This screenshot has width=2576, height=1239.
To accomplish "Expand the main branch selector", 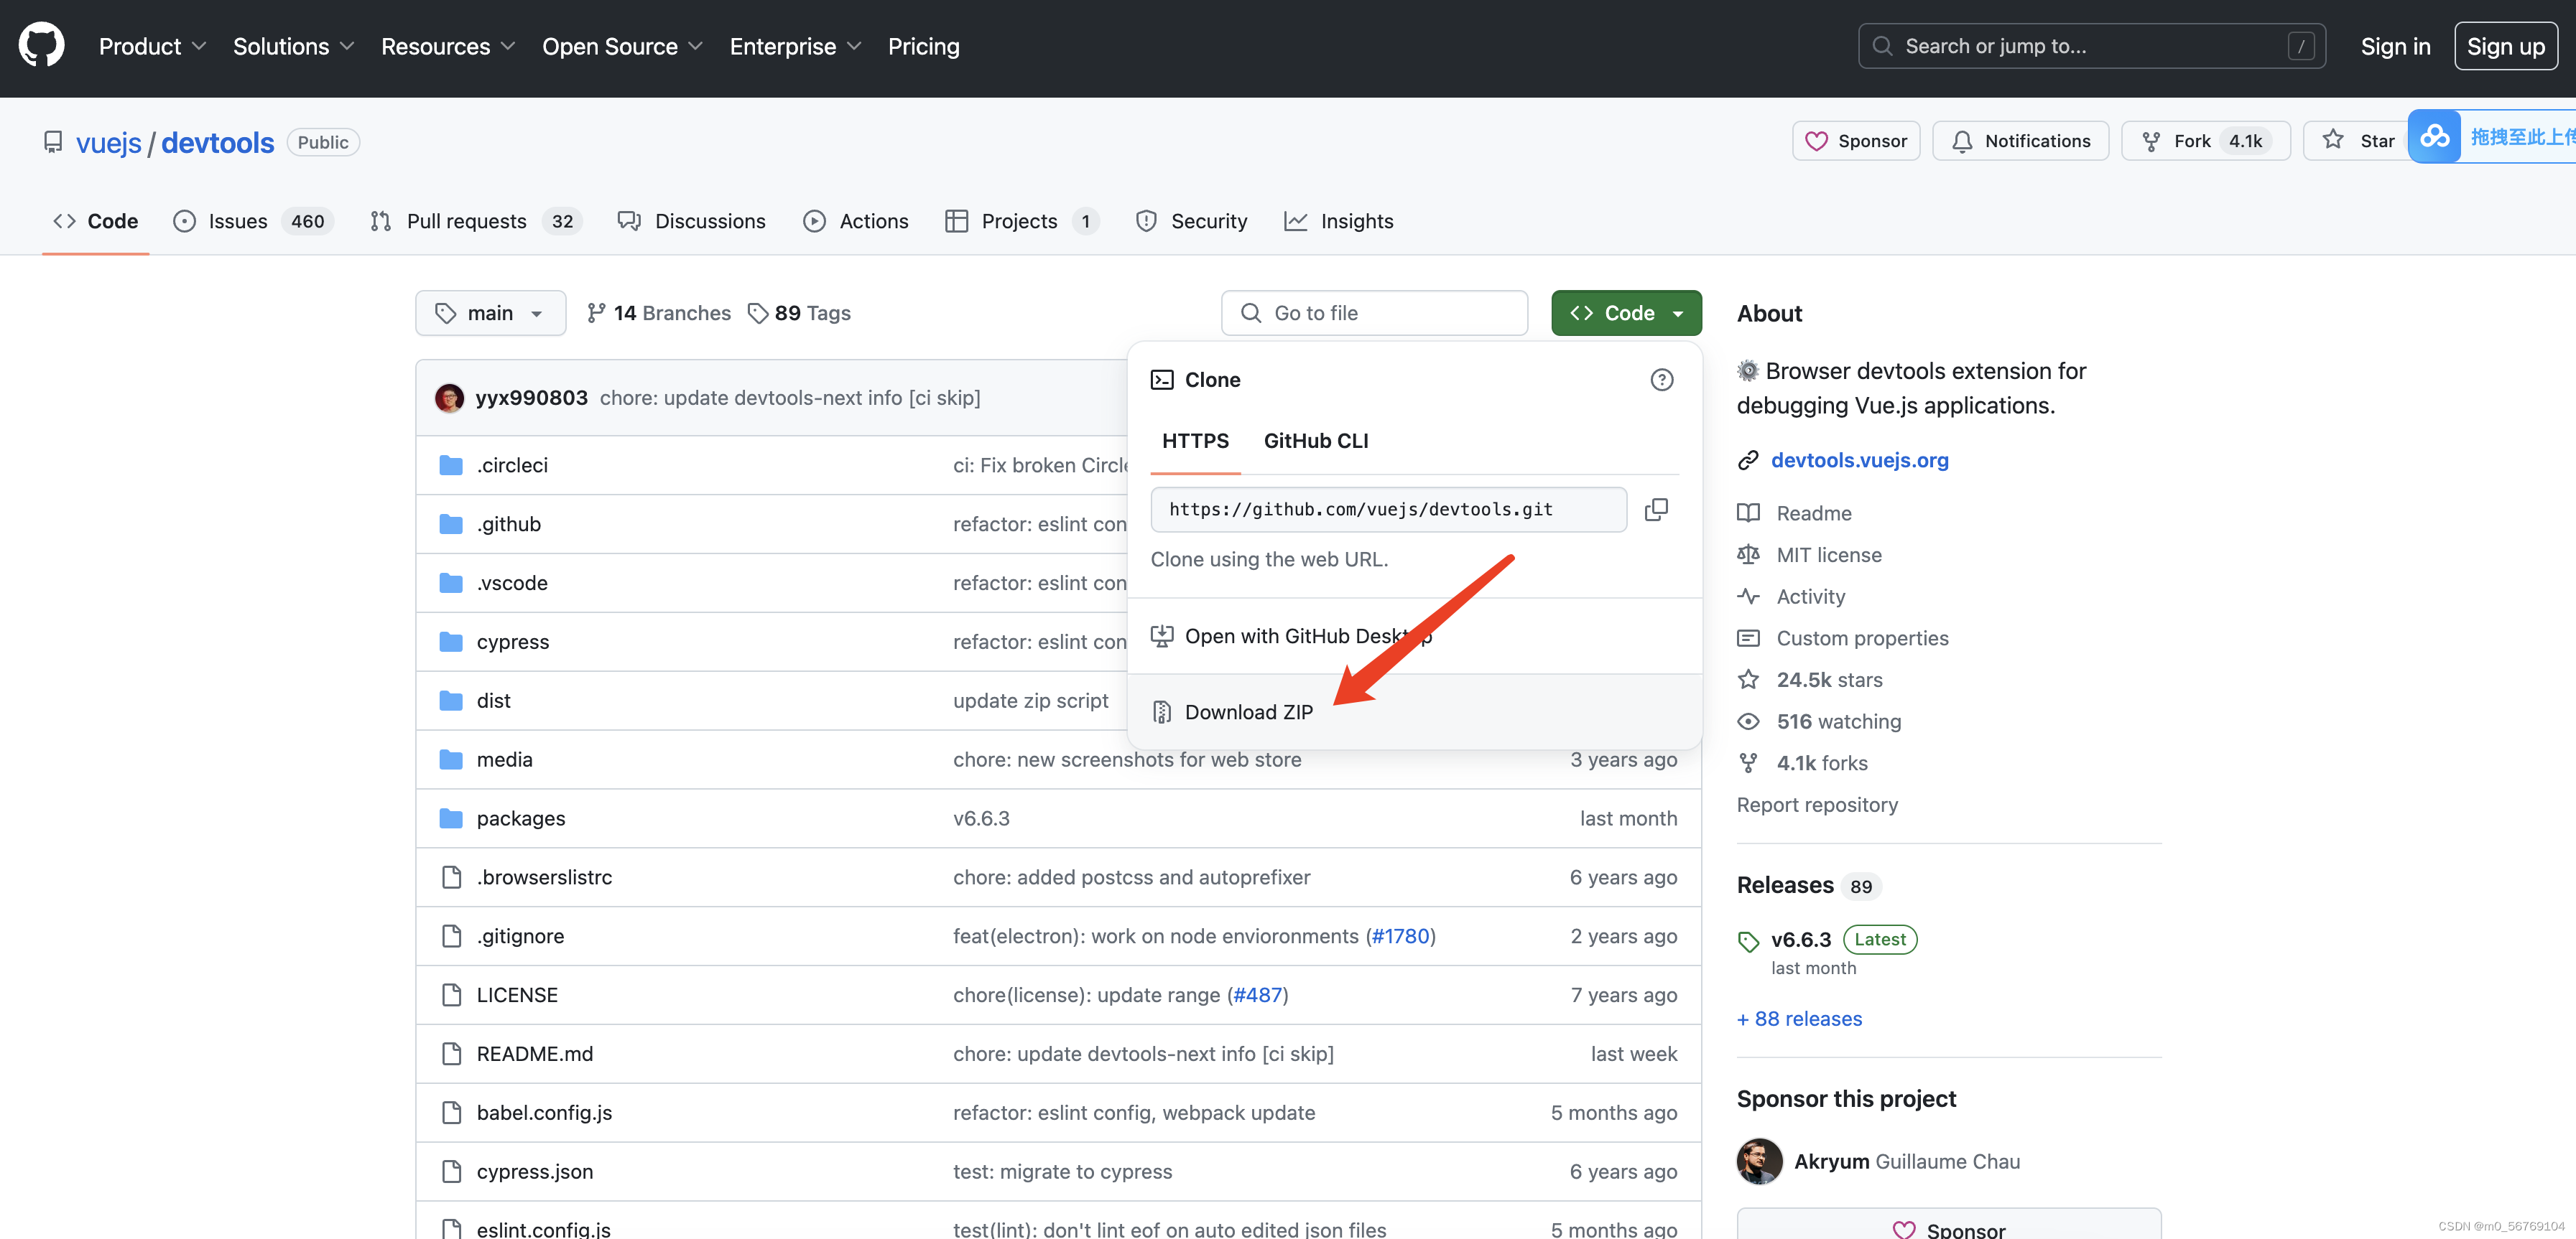I will [490, 313].
